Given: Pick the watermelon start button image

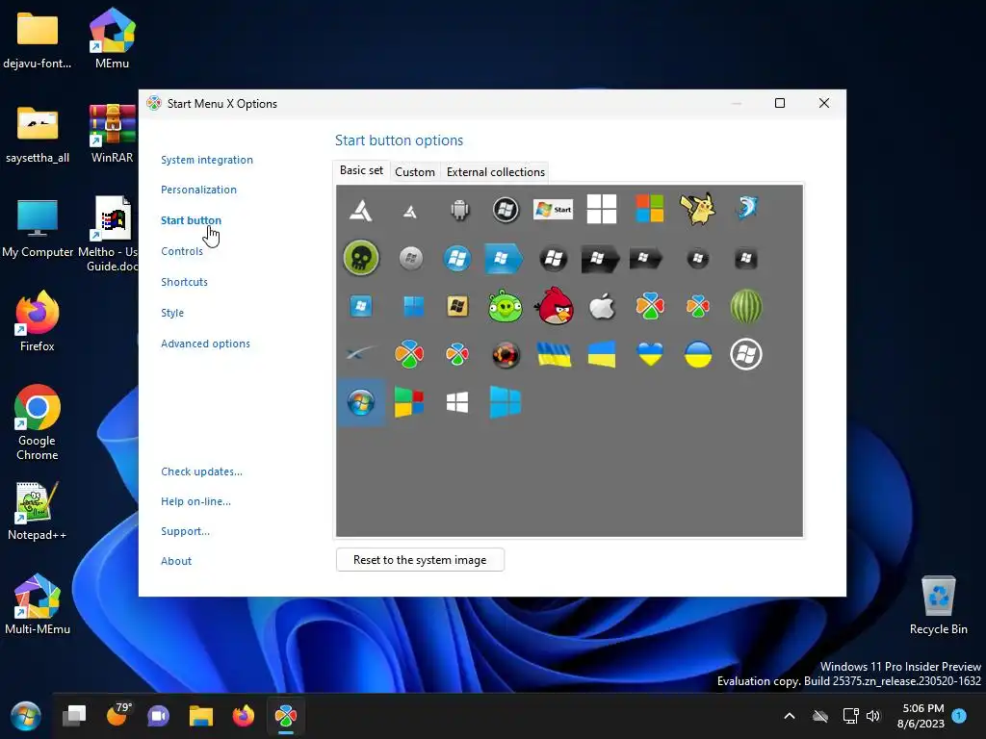Looking at the screenshot, I should (746, 307).
